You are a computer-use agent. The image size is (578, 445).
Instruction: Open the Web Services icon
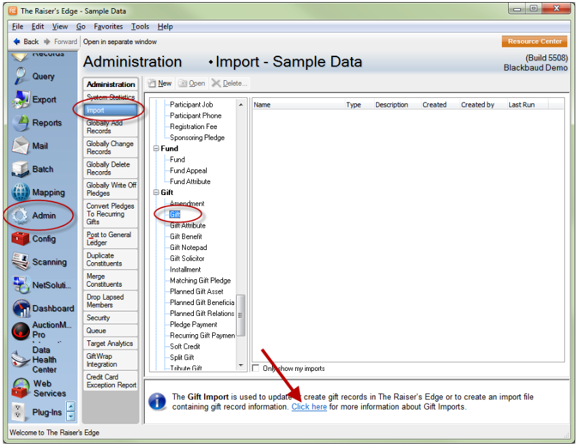click(x=20, y=389)
